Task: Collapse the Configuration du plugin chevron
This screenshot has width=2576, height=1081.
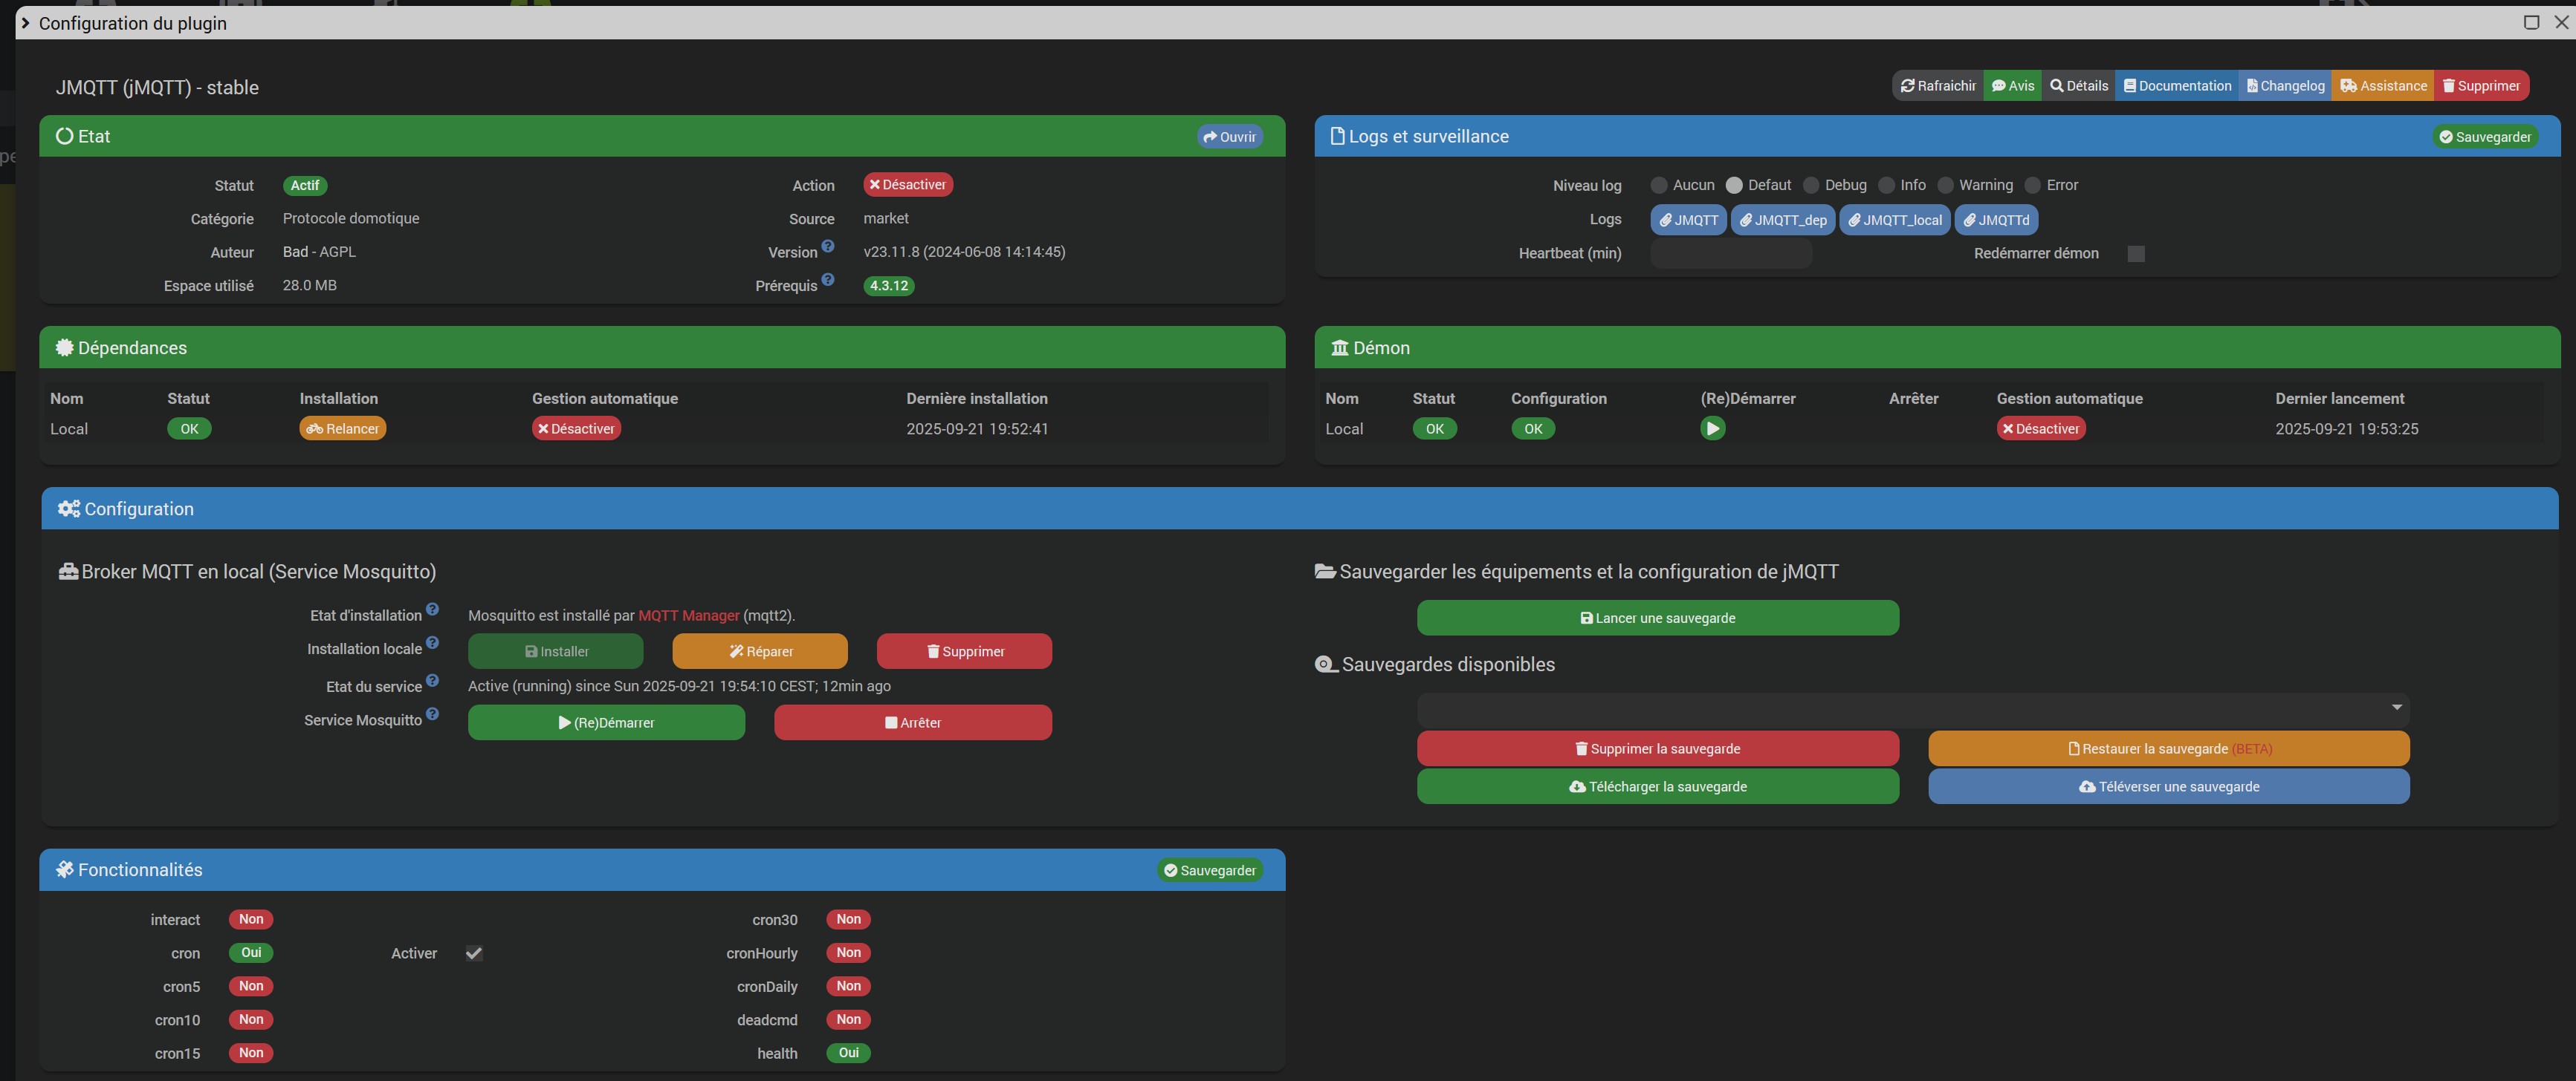Action: [x=26, y=23]
